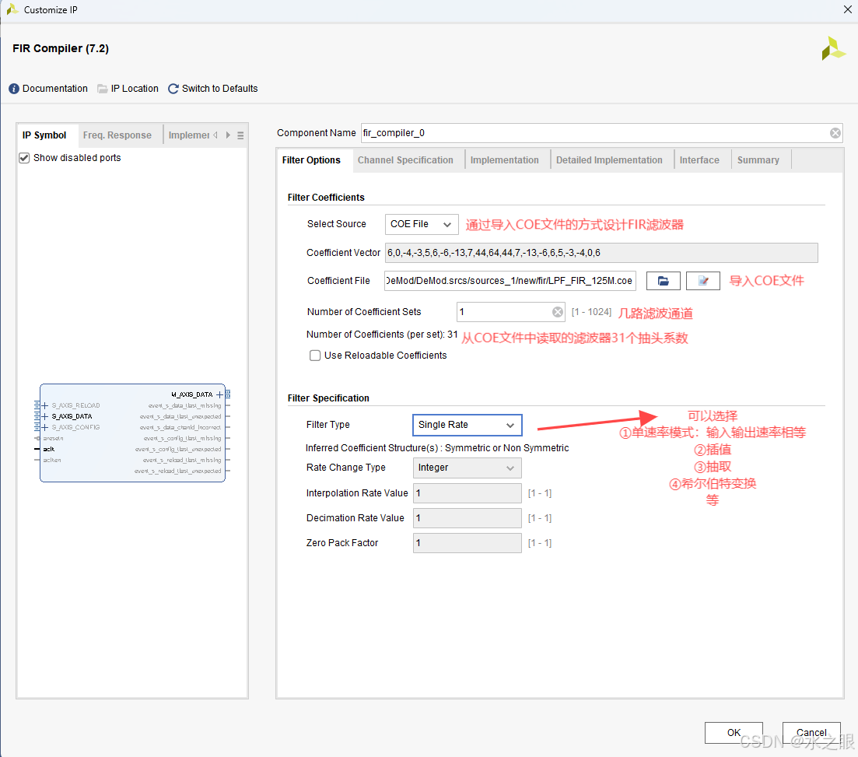Click the Cancel button
This screenshot has height=757, width=858.
811,732
